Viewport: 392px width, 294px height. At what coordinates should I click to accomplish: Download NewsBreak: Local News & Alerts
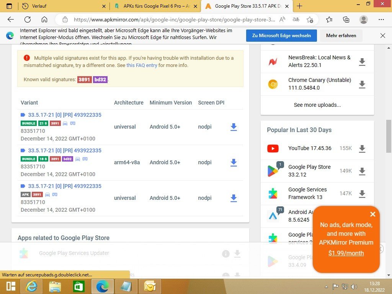362,62
